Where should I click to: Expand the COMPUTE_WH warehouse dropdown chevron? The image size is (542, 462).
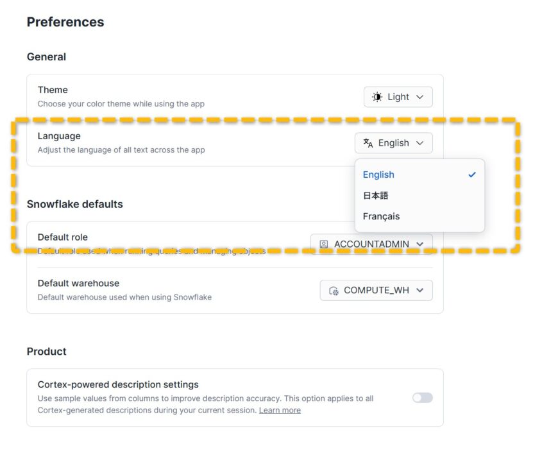pyautogui.click(x=420, y=290)
